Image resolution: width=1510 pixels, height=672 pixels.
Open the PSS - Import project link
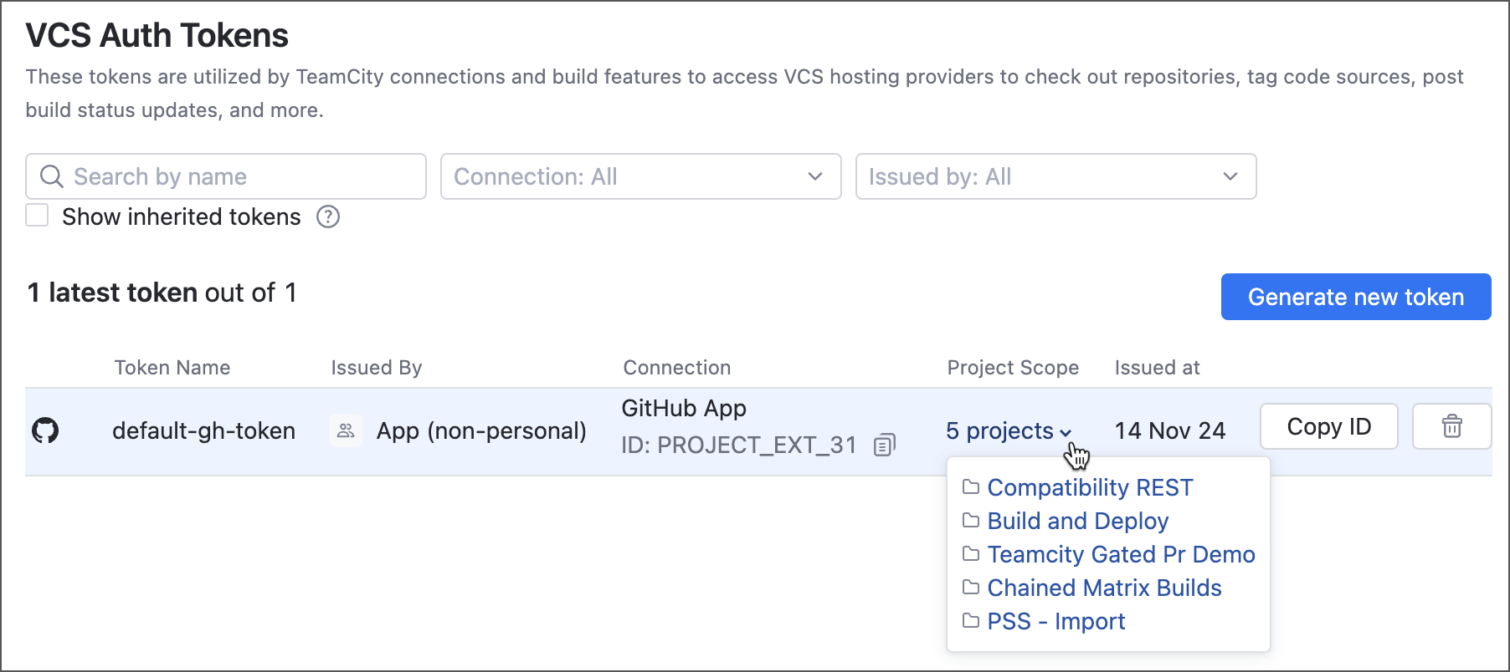[1055, 622]
